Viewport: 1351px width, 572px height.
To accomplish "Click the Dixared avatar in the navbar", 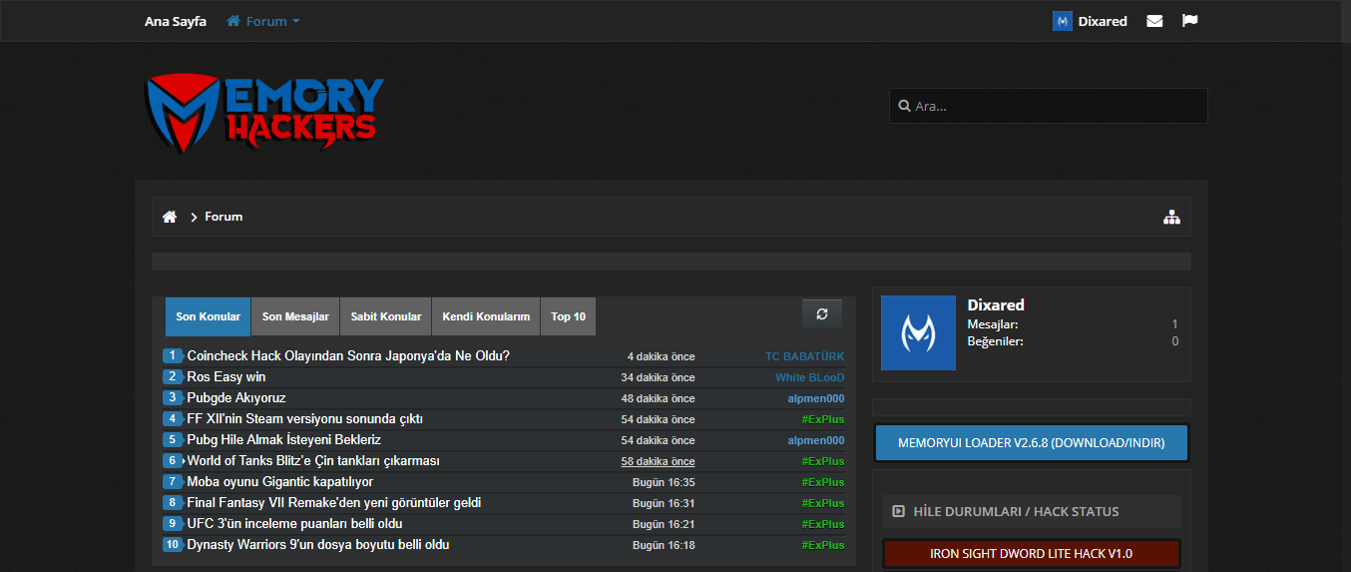I will (1062, 21).
